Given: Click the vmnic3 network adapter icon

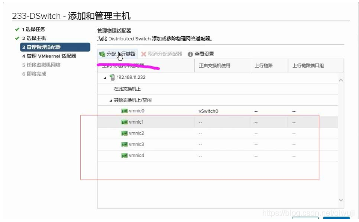Looking at the screenshot, I should [x=124, y=145].
